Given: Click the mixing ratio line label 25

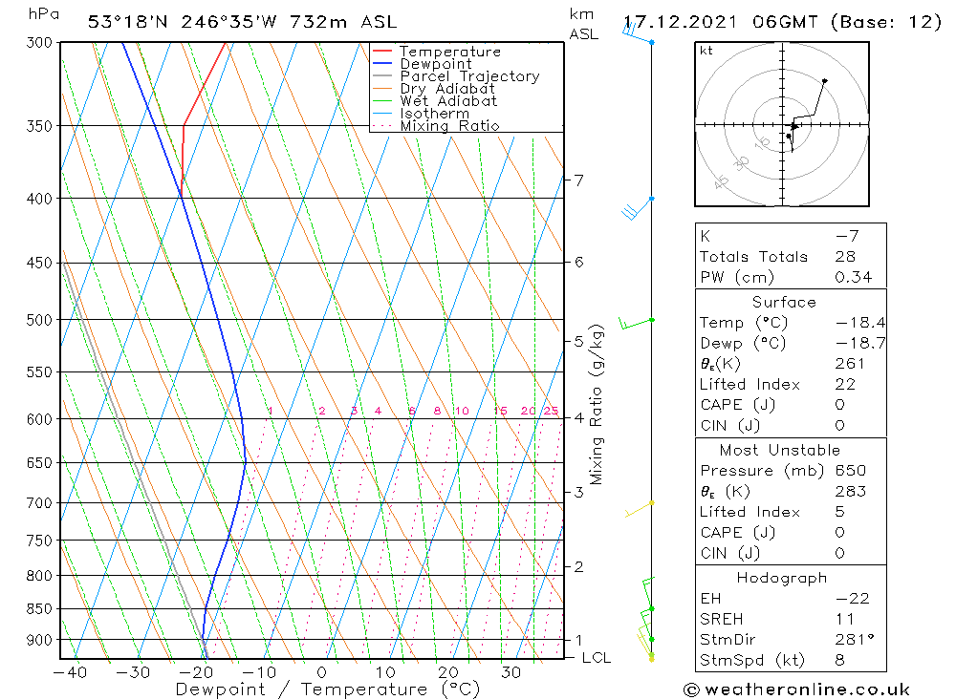Looking at the screenshot, I should point(552,412).
